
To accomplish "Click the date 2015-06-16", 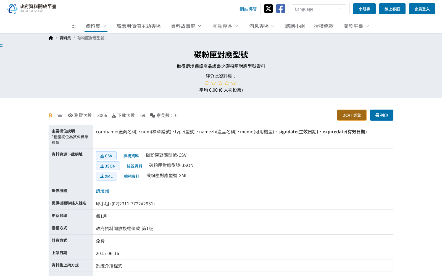I will coord(107,253).
